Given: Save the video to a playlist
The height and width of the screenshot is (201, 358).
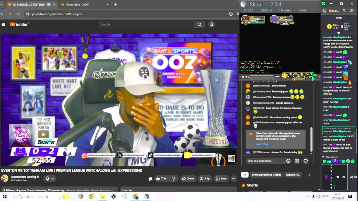Looking at the screenshot, I should tap(221, 179).
